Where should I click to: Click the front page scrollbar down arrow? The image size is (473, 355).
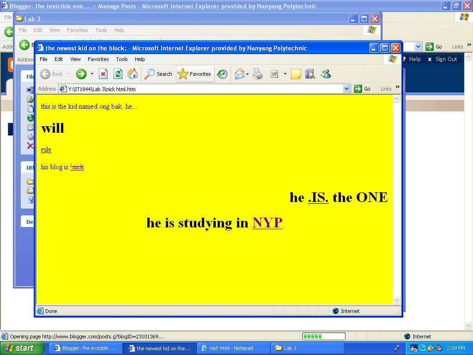396,300
